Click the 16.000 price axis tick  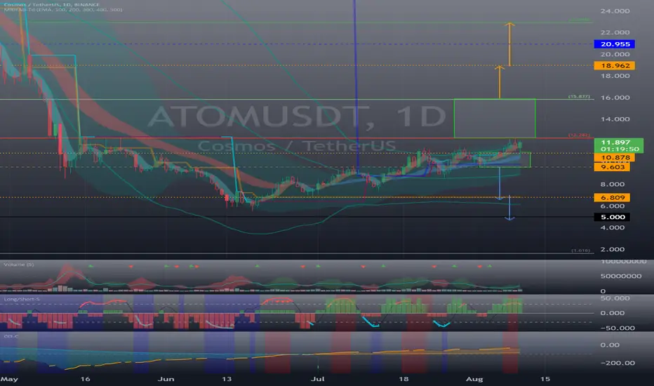[615, 98]
